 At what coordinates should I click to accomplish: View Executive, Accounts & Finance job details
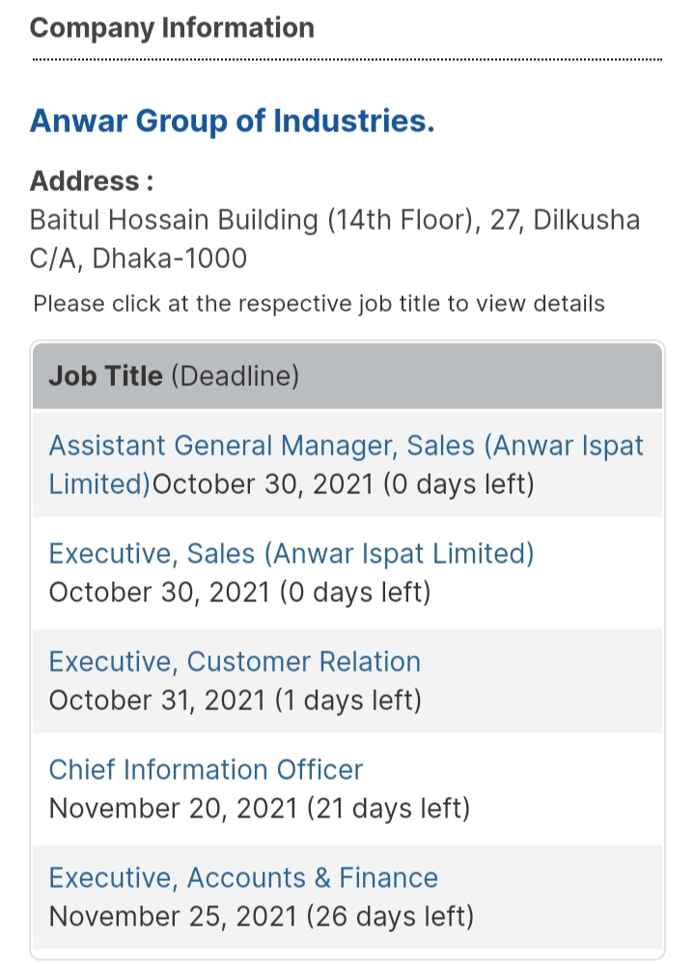tap(243, 878)
